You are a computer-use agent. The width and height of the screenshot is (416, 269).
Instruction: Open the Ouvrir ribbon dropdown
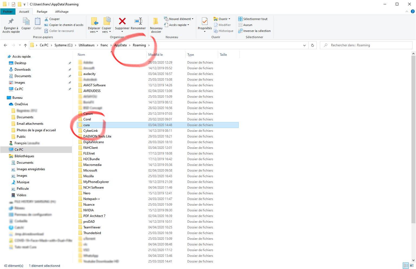(x=222, y=19)
